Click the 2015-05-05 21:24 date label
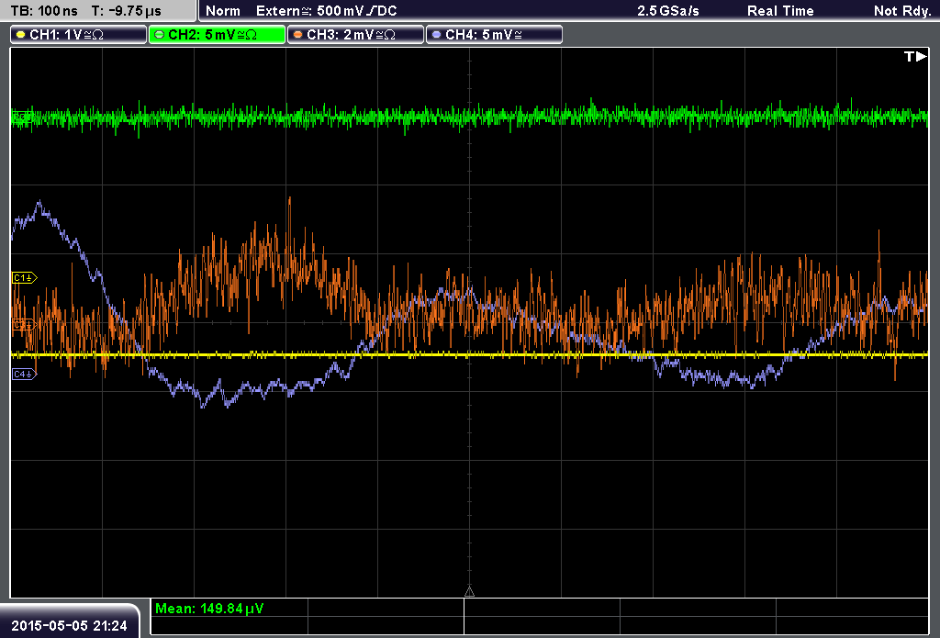This screenshot has width=940, height=638. tap(70, 625)
